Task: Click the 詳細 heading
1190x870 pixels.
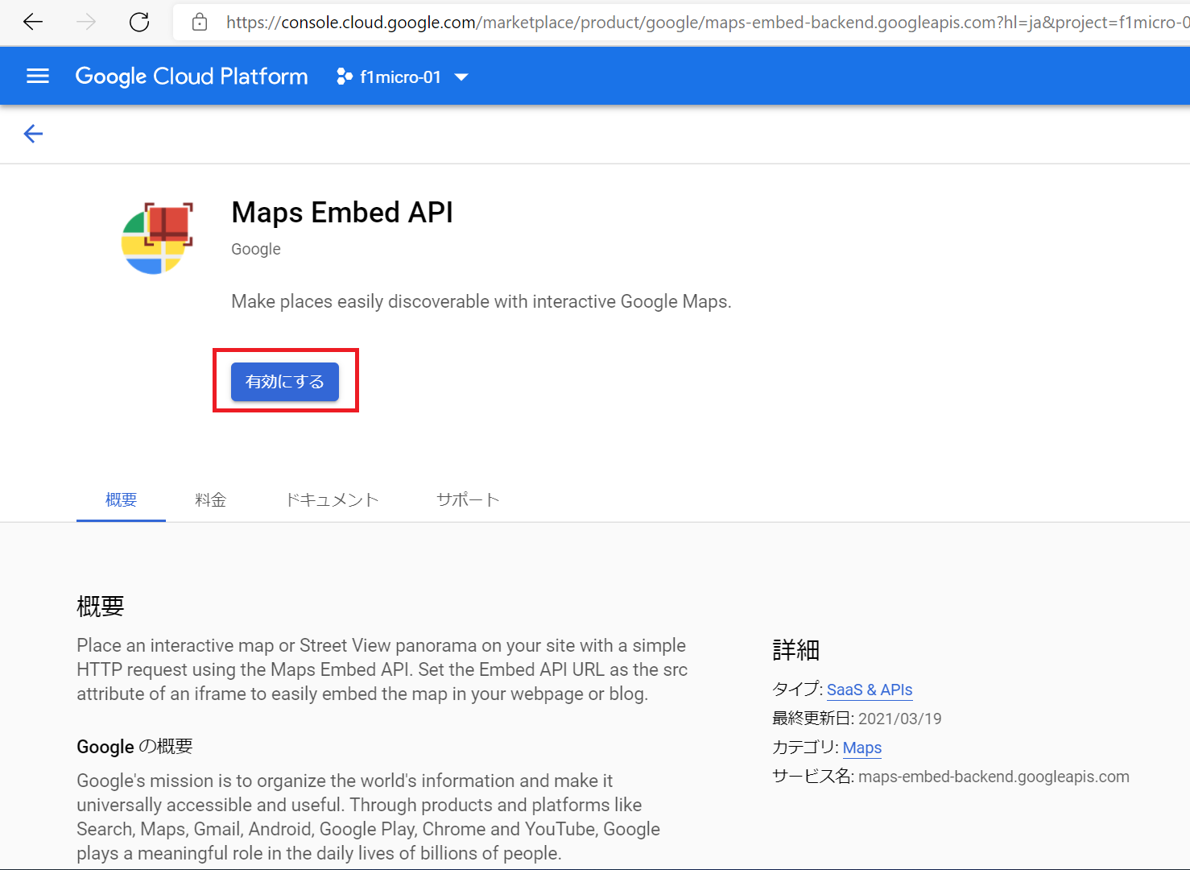Action: coord(795,650)
